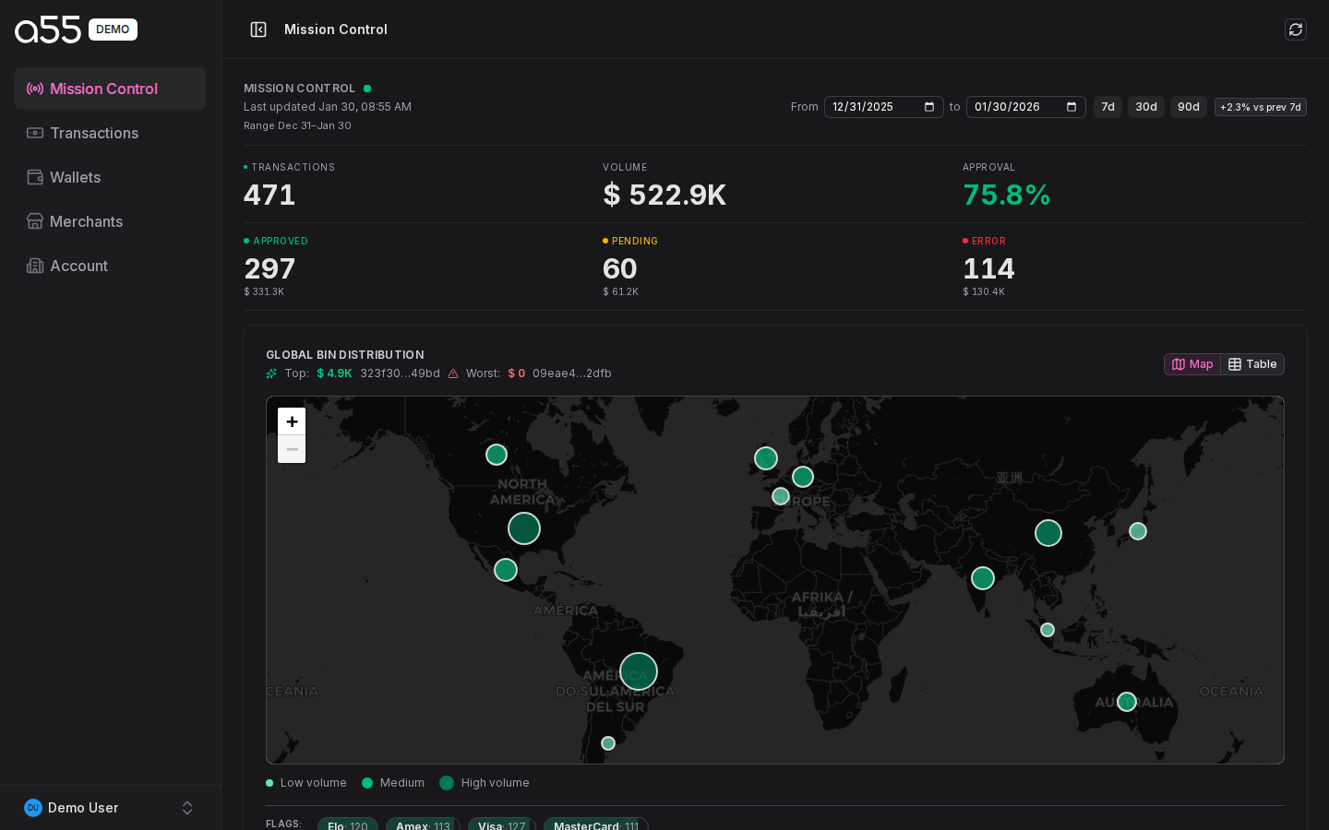Click the DU user avatar

(33, 808)
